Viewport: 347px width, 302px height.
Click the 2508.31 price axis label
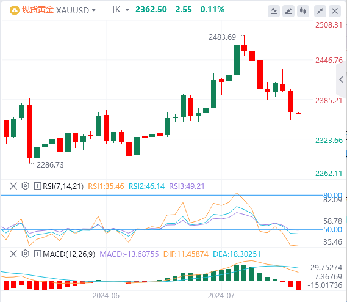[329, 25]
